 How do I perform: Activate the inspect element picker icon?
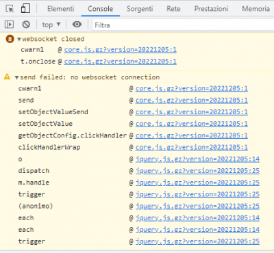click(10, 9)
